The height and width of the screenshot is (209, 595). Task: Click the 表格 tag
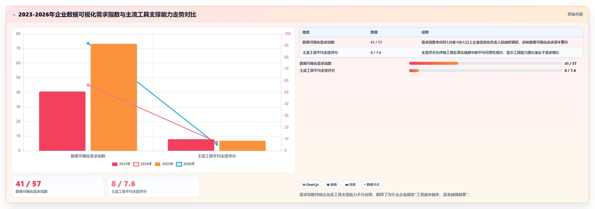pyautogui.click(x=332, y=185)
